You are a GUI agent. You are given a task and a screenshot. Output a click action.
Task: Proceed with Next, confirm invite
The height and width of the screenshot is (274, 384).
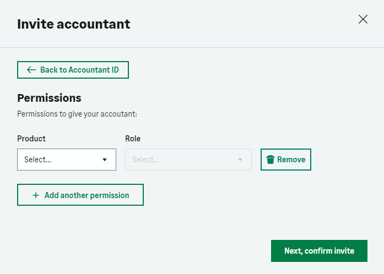(x=319, y=251)
